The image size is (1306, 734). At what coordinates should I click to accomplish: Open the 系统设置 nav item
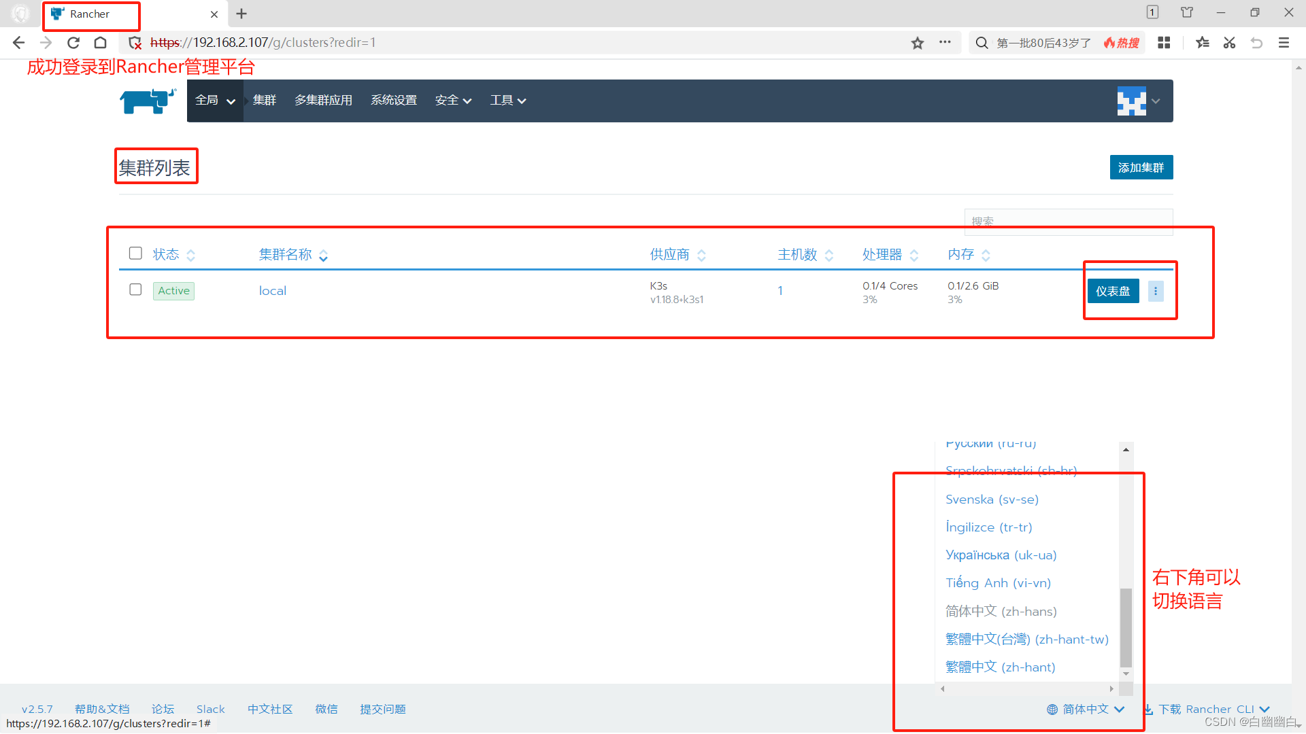[394, 101]
